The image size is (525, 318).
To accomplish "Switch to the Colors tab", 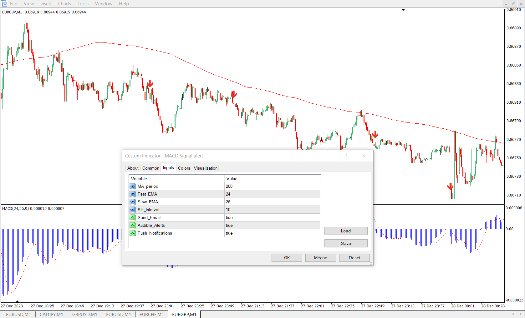I will 184,168.
